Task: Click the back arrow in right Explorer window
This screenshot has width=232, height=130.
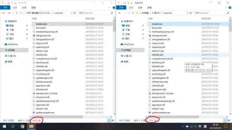Action: point(120,13)
